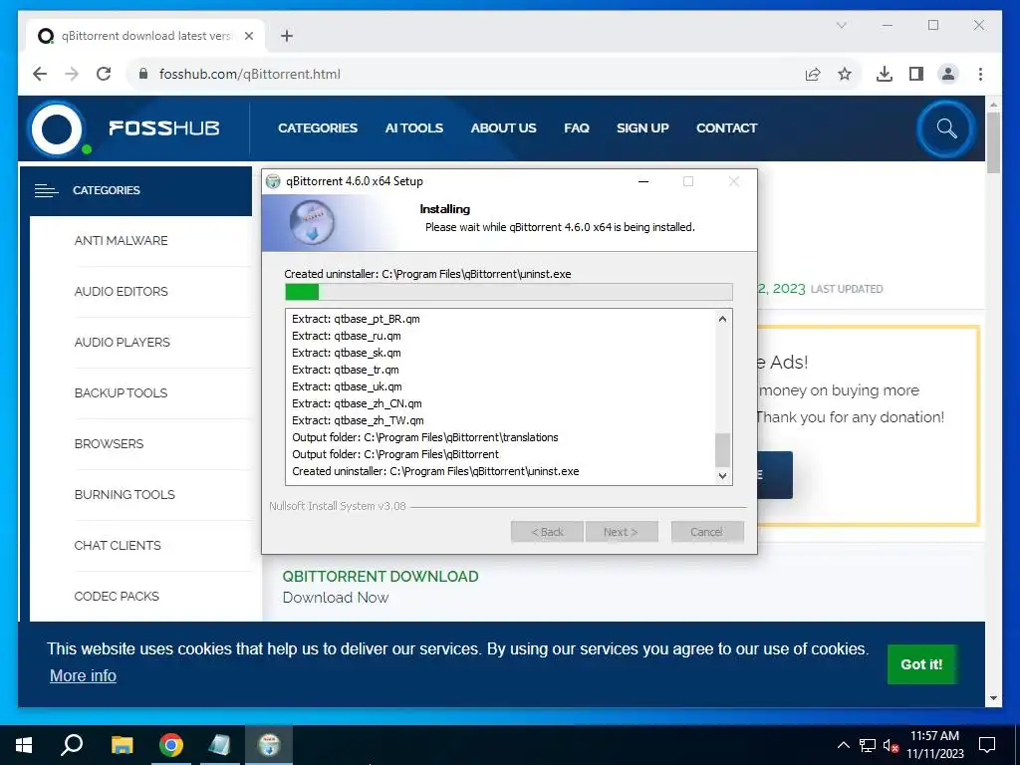Click Cancel in the installer
1020x765 pixels.
coord(707,532)
